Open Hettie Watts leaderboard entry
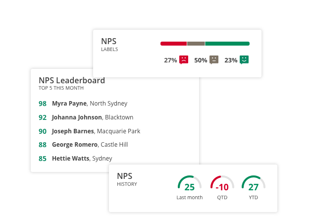 (x=75, y=159)
